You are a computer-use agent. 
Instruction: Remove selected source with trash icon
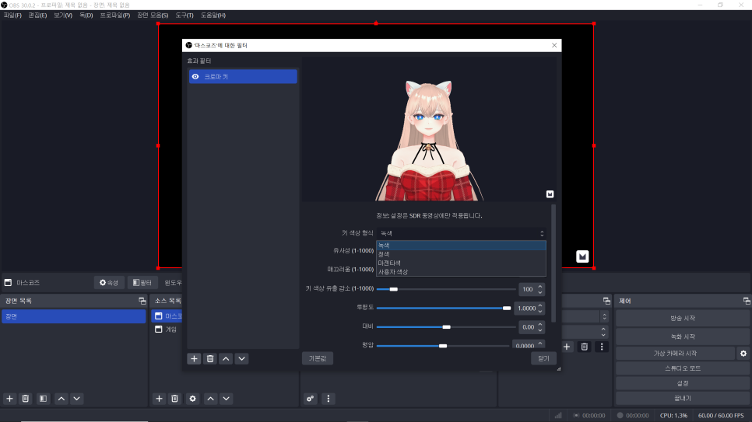pyautogui.click(x=174, y=399)
